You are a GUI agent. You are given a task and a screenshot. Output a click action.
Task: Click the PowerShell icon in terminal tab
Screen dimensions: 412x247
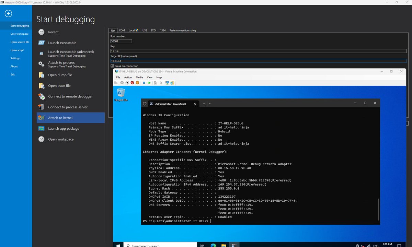(x=151, y=104)
